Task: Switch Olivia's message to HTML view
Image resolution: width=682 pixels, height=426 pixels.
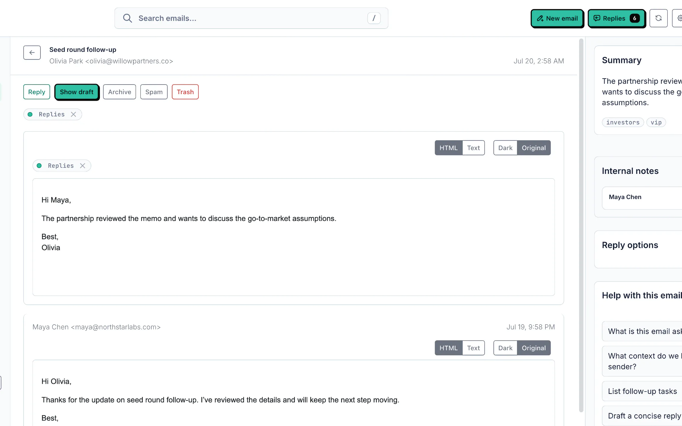Action: 449,148
